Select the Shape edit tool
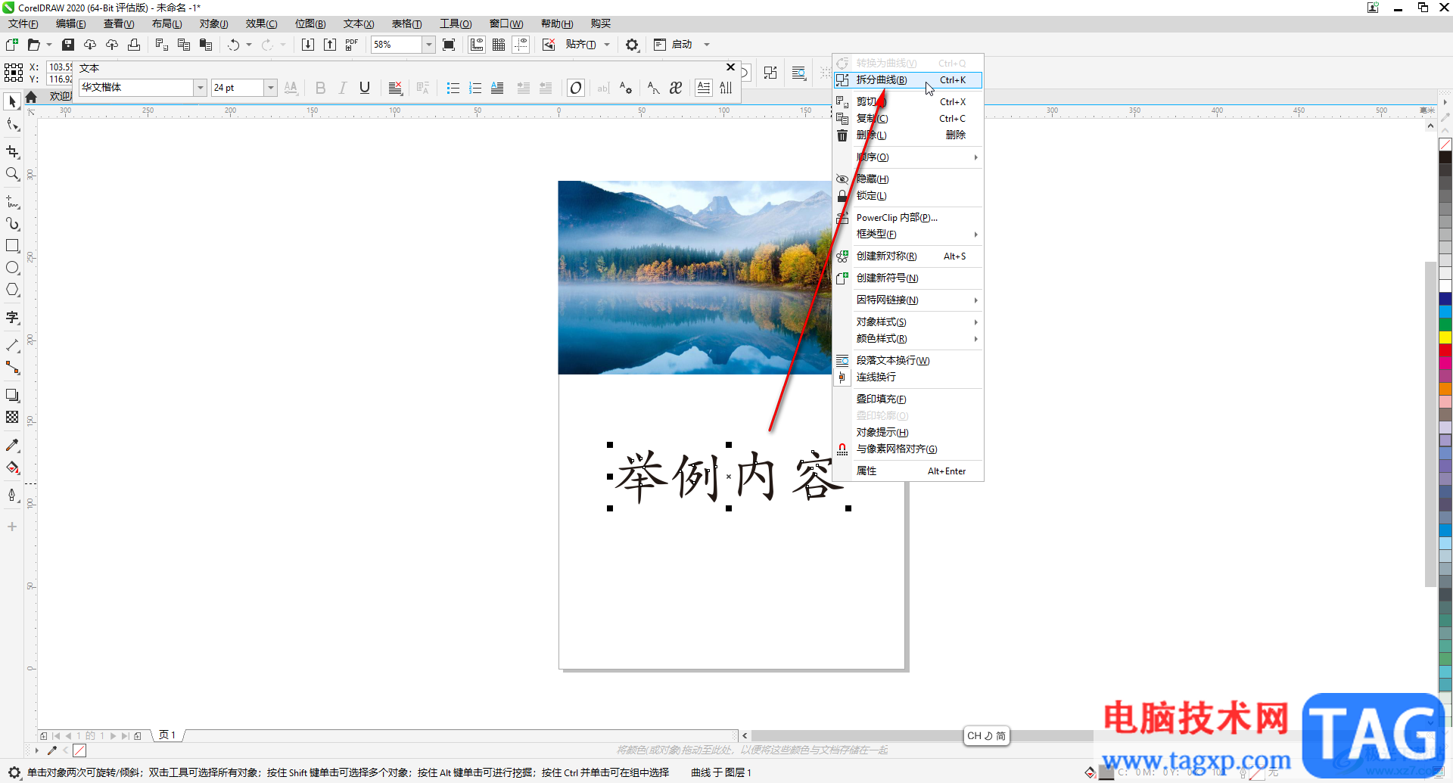Viewport: 1453px width, 783px height. pos(12,124)
